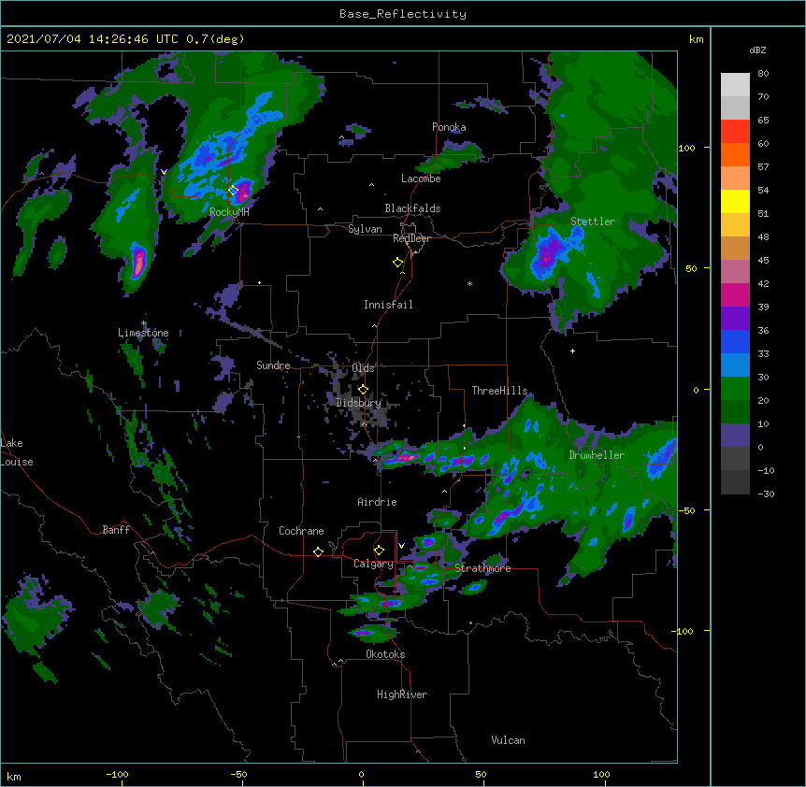This screenshot has height=787, width=806.
Task: Pick the purple 36-39 dBZ legend swatch
Action: point(735,319)
